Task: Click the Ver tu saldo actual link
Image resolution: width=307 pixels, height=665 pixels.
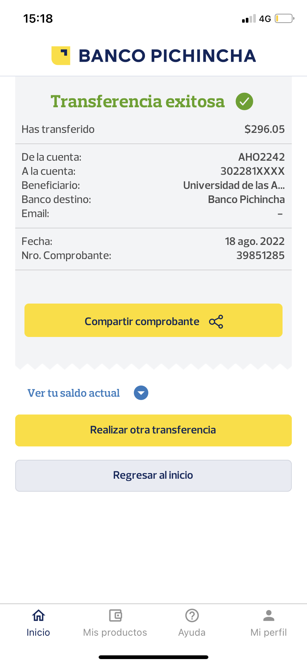Action: 74,393
